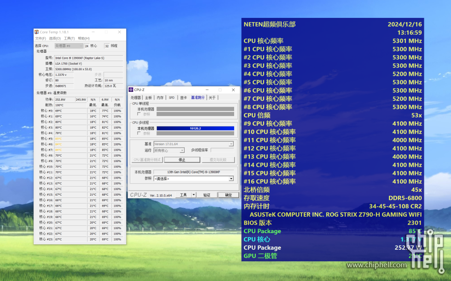Click the 核心电压 1.3370 v value
451x281 pixels.
(64, 75)
